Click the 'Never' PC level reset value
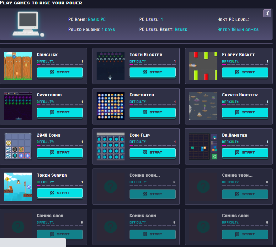Viewport: 276px width, 247px height. (181, 29)
